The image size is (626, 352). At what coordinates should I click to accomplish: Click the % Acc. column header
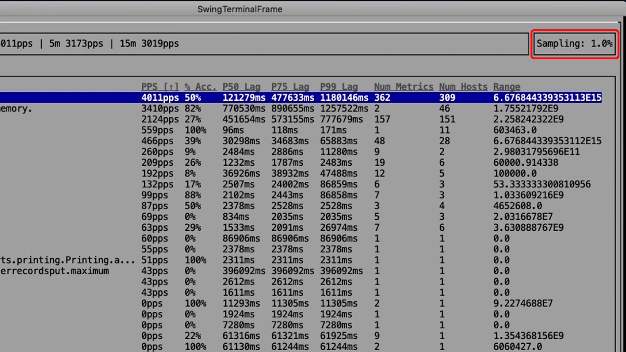(201, 87)
